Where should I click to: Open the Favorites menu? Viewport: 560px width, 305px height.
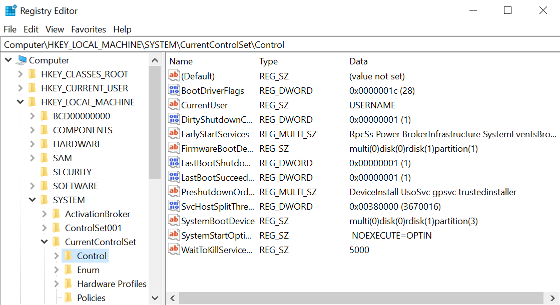(88, 29)
